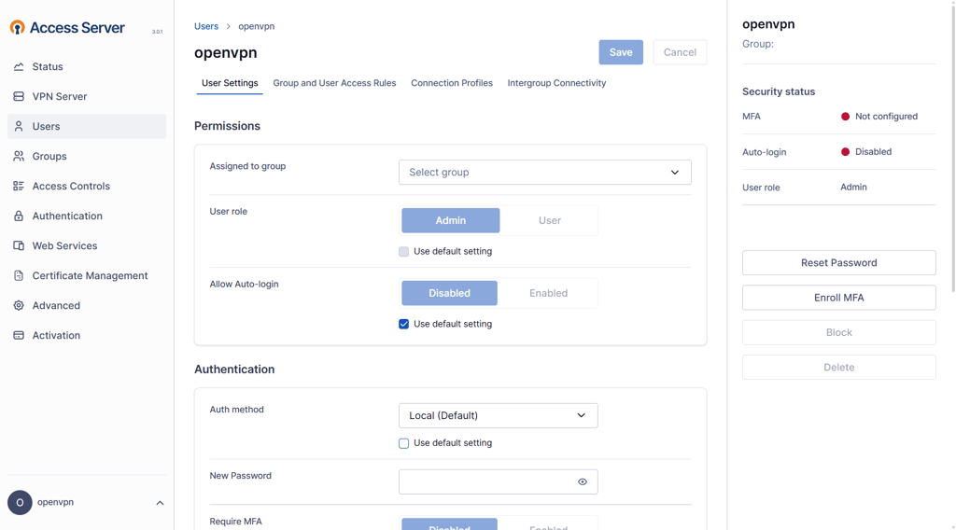Click the Auto-login Disabled status indicator
Screen dimensions: 956x530
click(866, 152)
